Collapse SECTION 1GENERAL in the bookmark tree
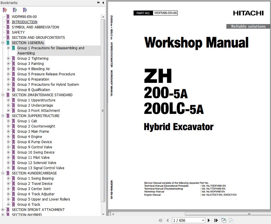The width and height of the screenshot is (271, 224). pyautogui.click(x=3, y=43)
